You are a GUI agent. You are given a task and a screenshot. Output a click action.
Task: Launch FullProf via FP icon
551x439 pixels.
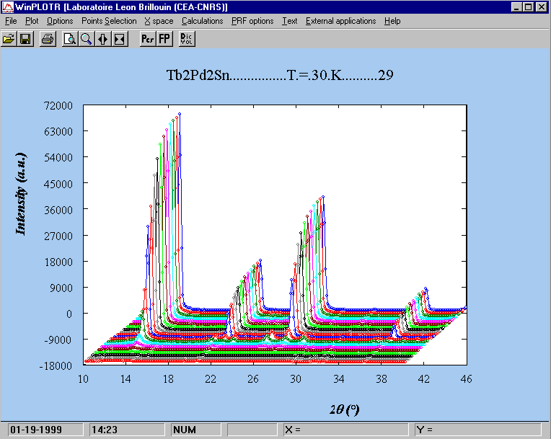pyautogui.click(x=164, y=39)
